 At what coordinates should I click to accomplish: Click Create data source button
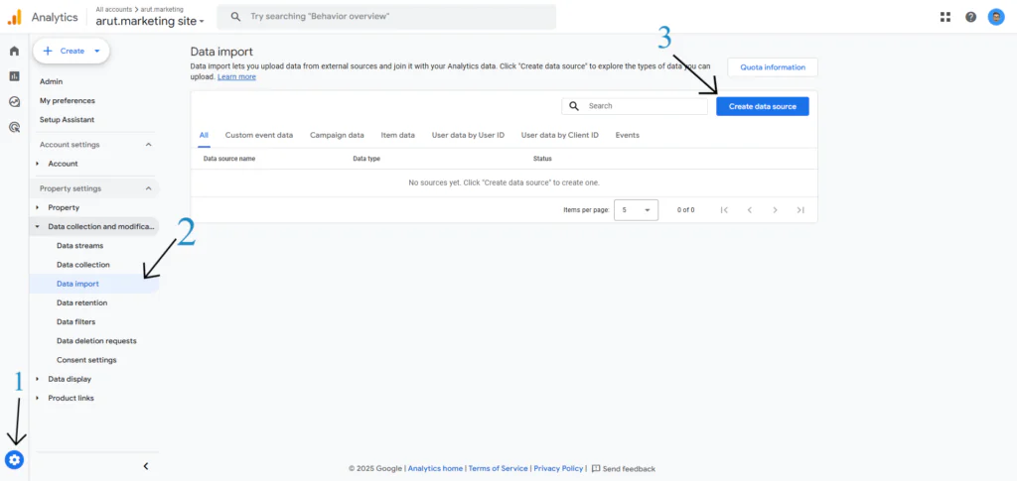coord(762,106)
